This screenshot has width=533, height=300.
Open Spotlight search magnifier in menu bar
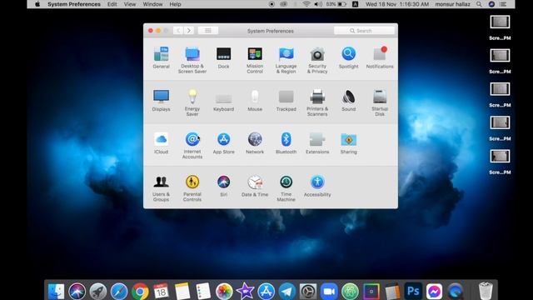[479, 4]
